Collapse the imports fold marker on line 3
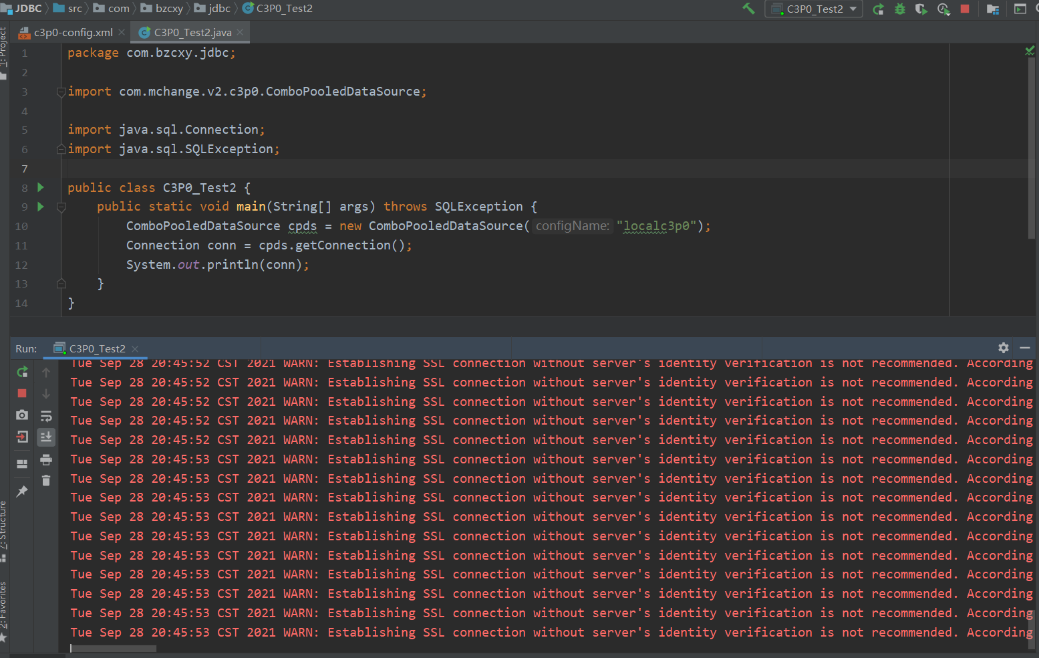 tap(61, 92)
